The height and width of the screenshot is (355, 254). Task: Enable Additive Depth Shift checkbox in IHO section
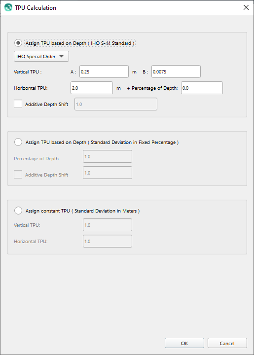click(18, 104)
